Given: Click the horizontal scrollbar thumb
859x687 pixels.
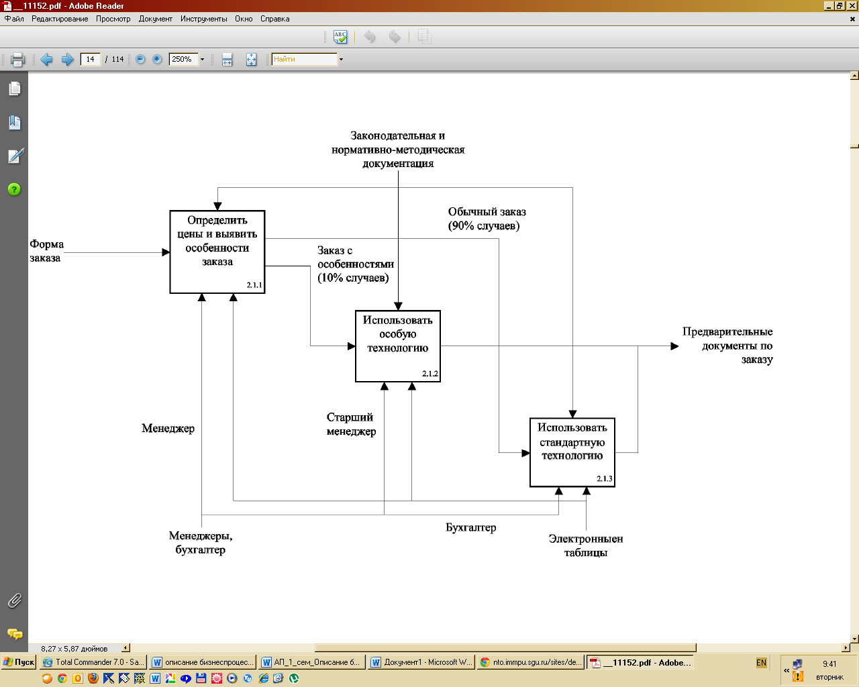Looking at the screenshot, I should click(x=505, y=648).
